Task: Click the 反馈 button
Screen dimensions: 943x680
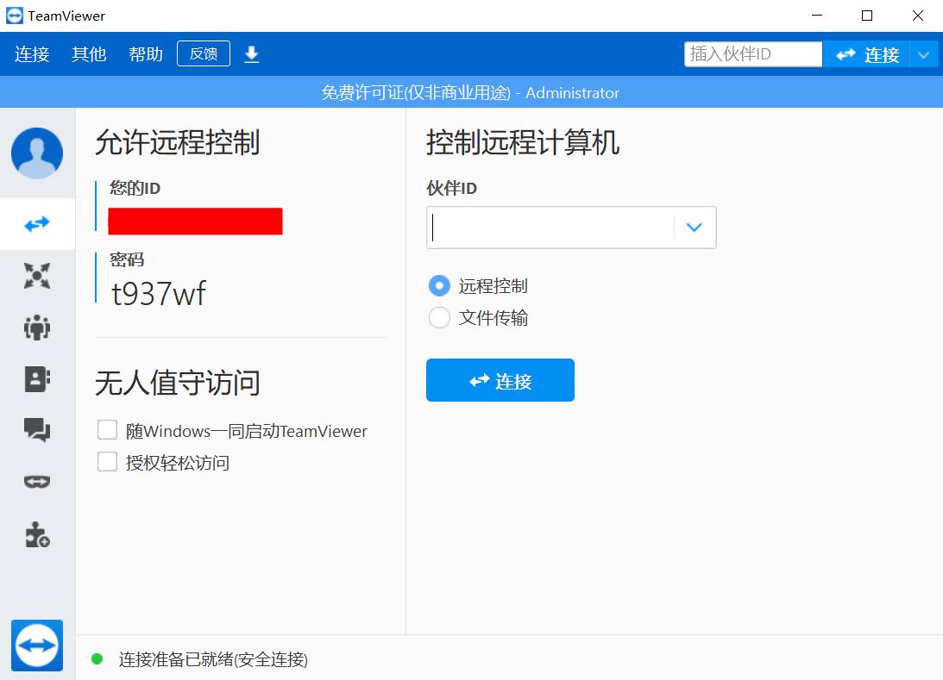Action: [x=203, y=53]
